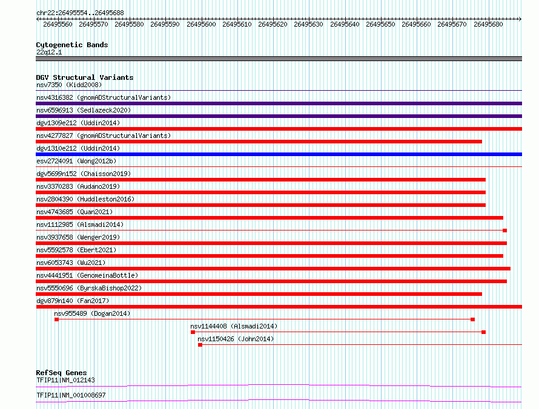The image size is (539, 409).
Task: Open nsv6596913 (Sedlazeck2020) label
Action: [84, 110]
